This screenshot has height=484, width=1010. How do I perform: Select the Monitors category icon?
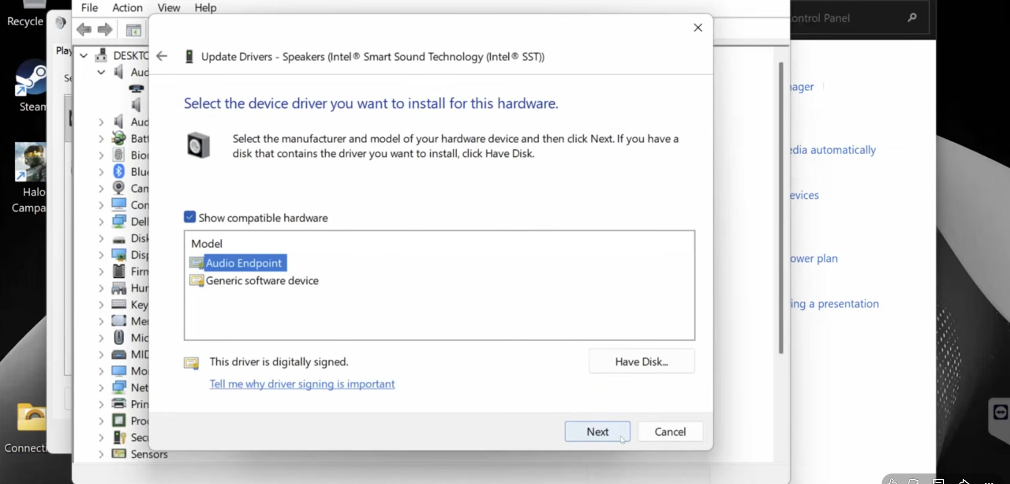(x=119, y=370)
